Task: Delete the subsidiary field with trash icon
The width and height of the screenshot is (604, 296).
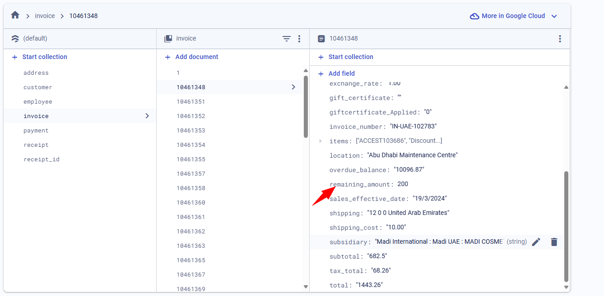Action: [554, 242]
